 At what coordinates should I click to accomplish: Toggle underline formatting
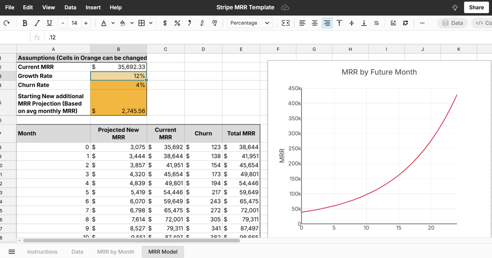pyautogui.click(x=50, y=23)
